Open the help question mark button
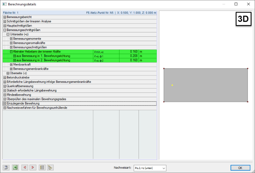 [6, 167]
